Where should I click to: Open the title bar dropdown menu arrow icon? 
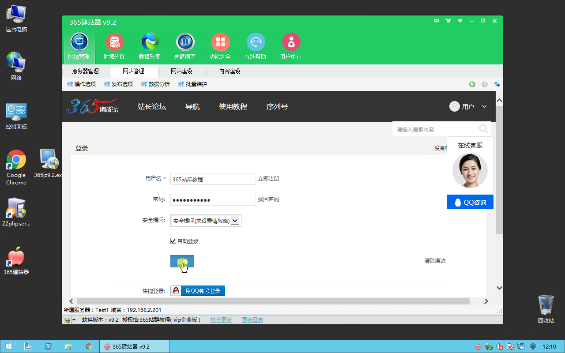pos(460,21)
